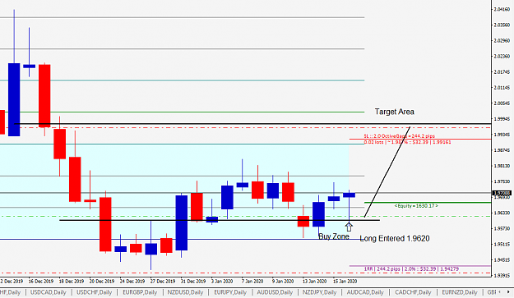This screenshot has height=298, width=514.
Task: Show the EURNZD,Daily chart tab
Action: pyautogui.click(x=460, y=292)
